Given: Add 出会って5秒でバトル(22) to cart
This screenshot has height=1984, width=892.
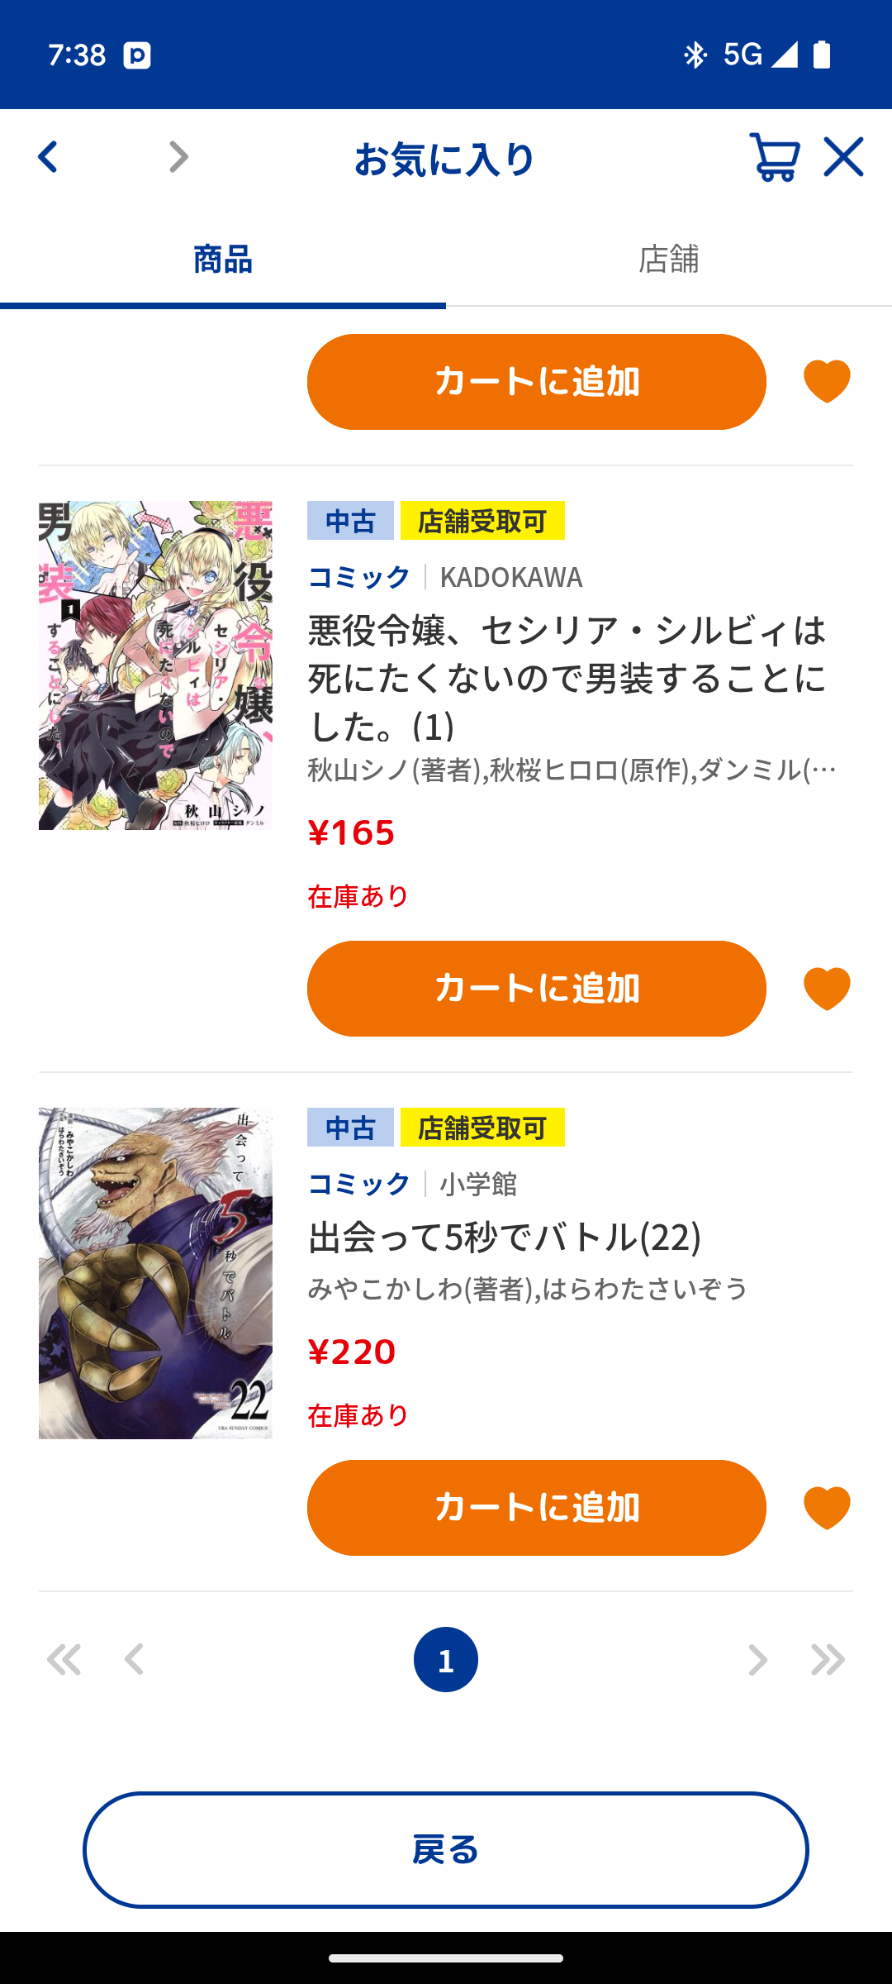Looking at the screenshot, I should (x=537, y=1508).
